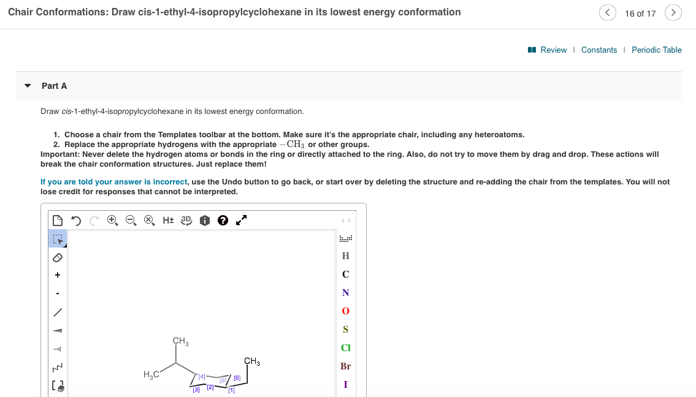696x397 pixels.
Task: Reset the canvas zoom level
Action: point(149,219)
